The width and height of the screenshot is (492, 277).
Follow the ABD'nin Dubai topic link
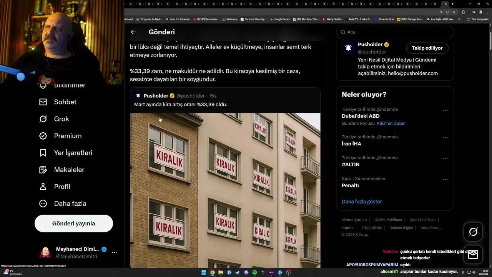pos(391,123)
